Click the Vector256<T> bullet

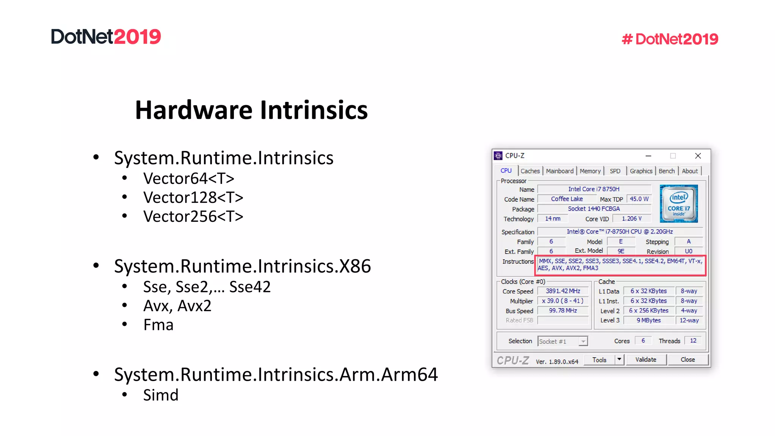pos(193,216)
